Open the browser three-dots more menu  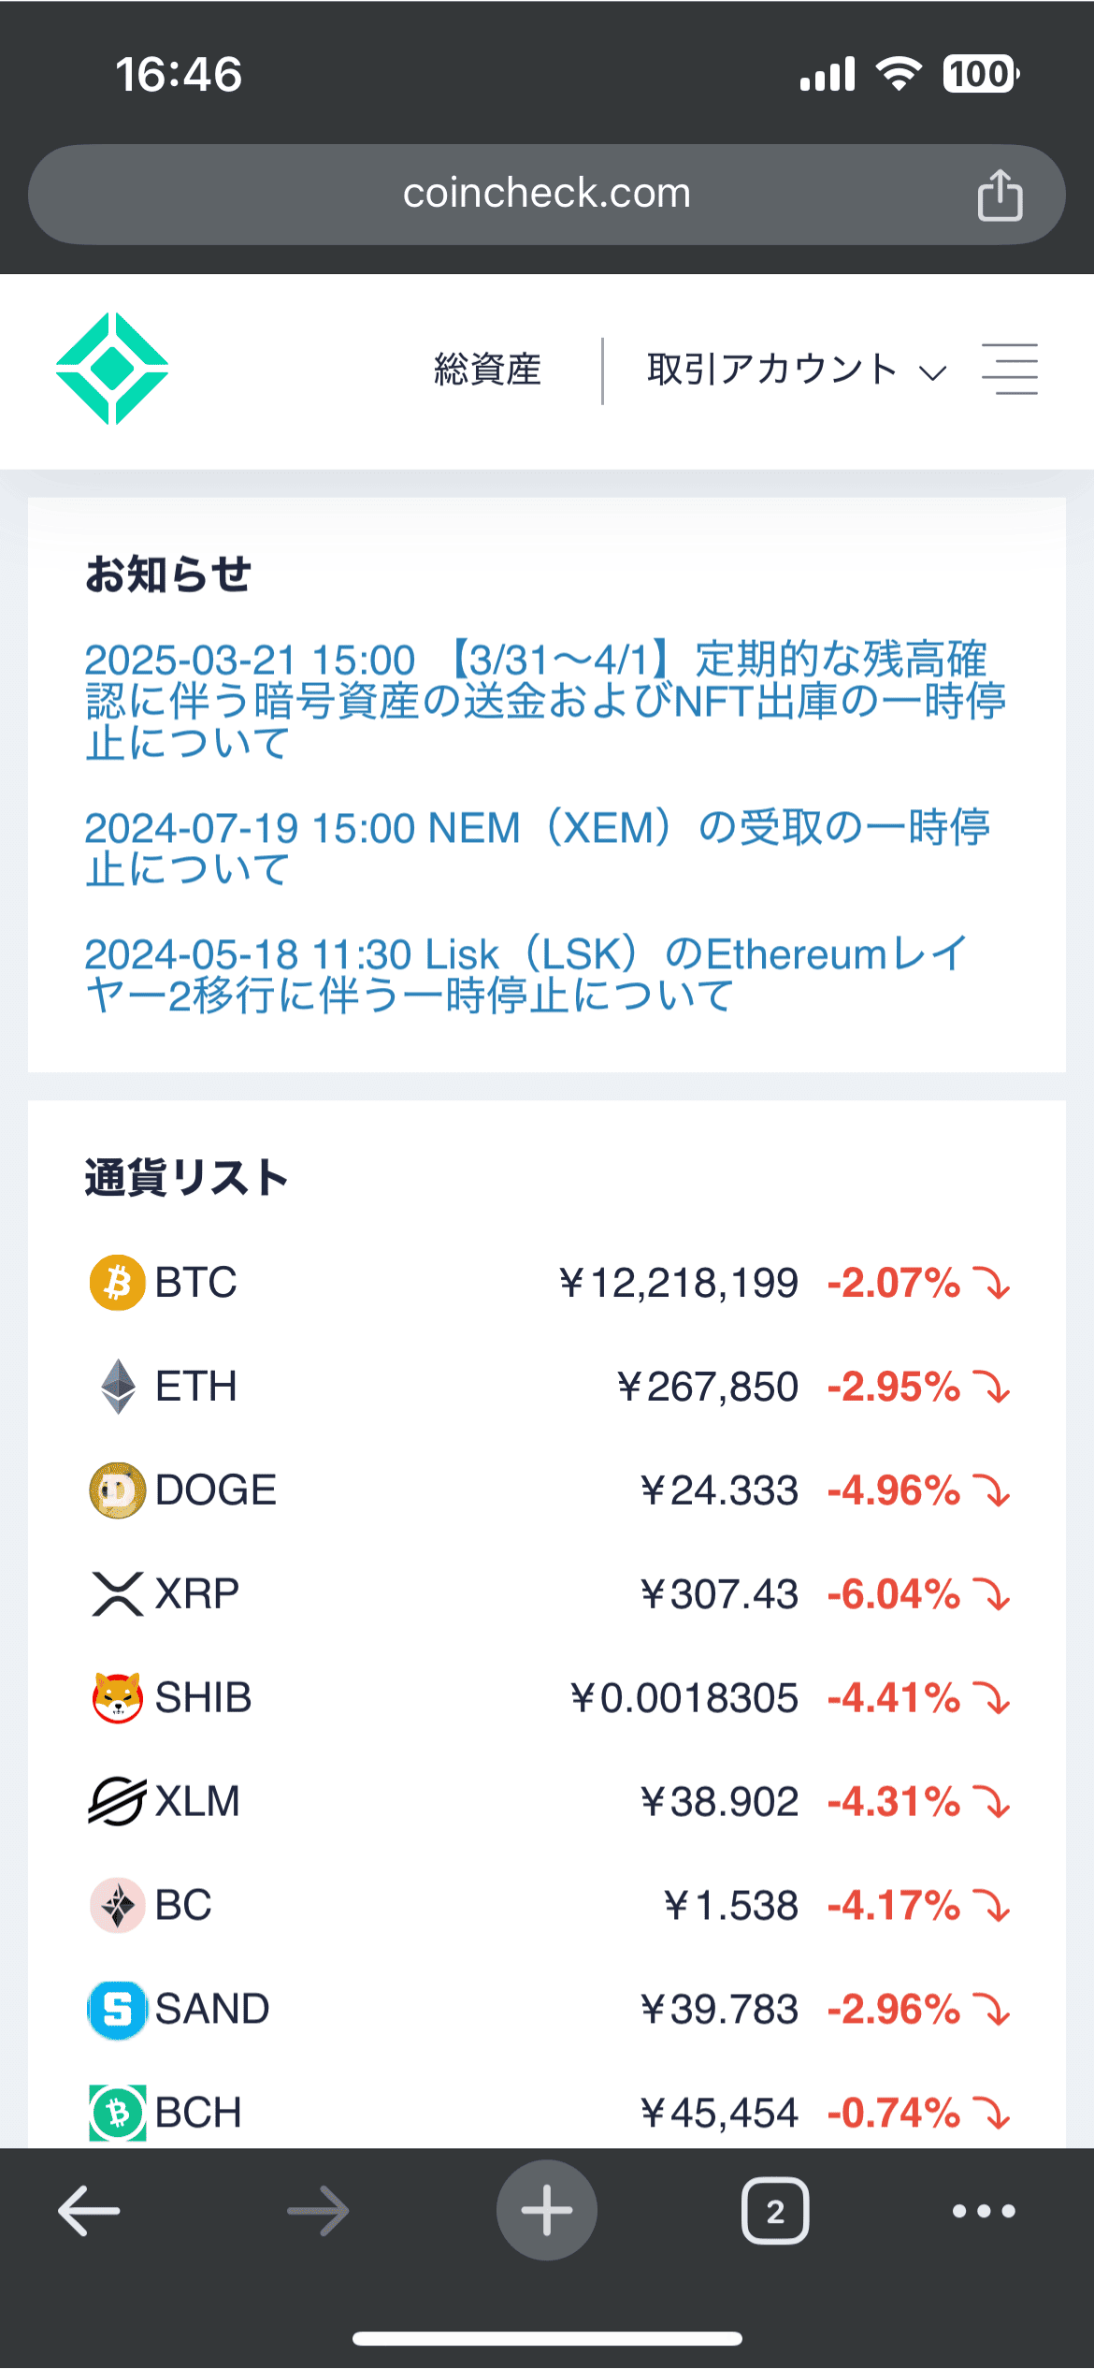click(x=983, y=2212)
